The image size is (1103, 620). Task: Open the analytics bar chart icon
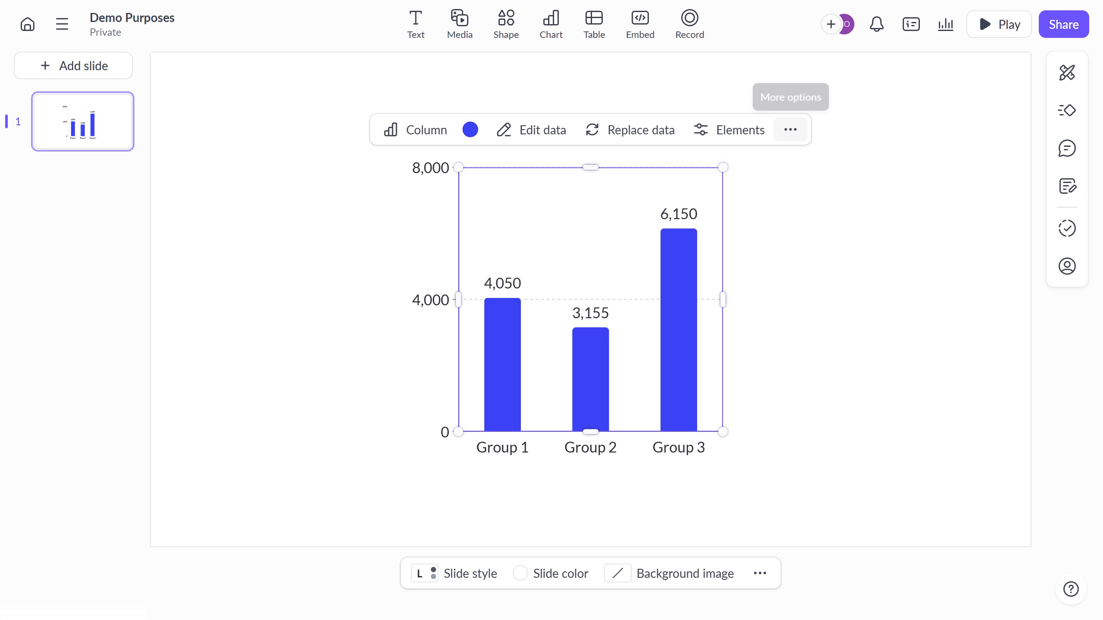coord(945,24)
